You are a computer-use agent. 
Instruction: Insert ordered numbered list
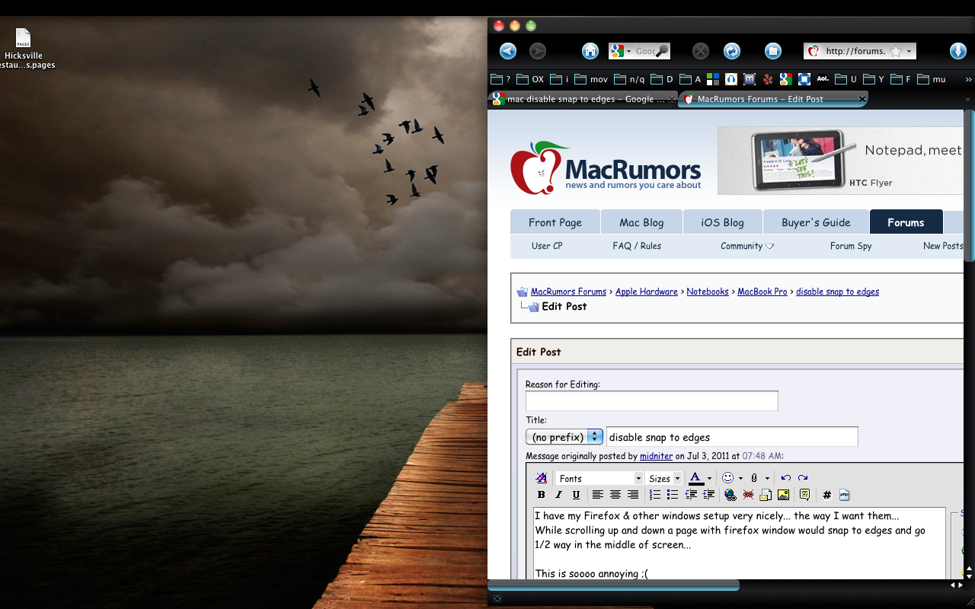pos(655,495)
